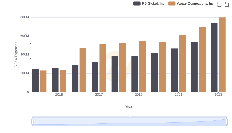
Task: Click the 2014 Waste Connections bar
Action: pyautogui.click(x=43, y=81)
